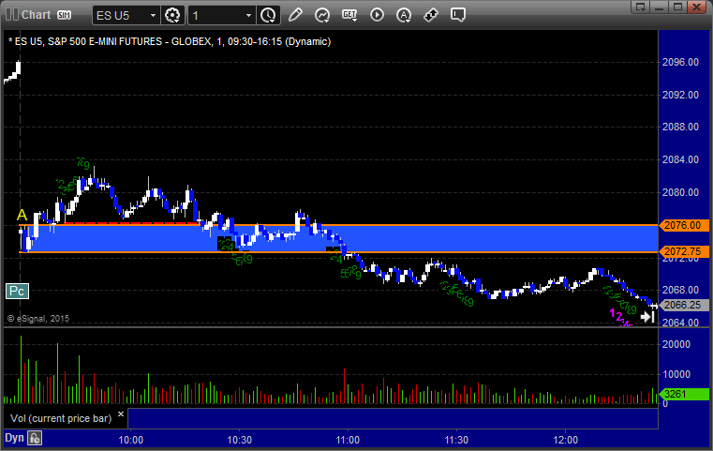Click the green 3261 volume value label

pyautogui.click(x=683, y=394)
